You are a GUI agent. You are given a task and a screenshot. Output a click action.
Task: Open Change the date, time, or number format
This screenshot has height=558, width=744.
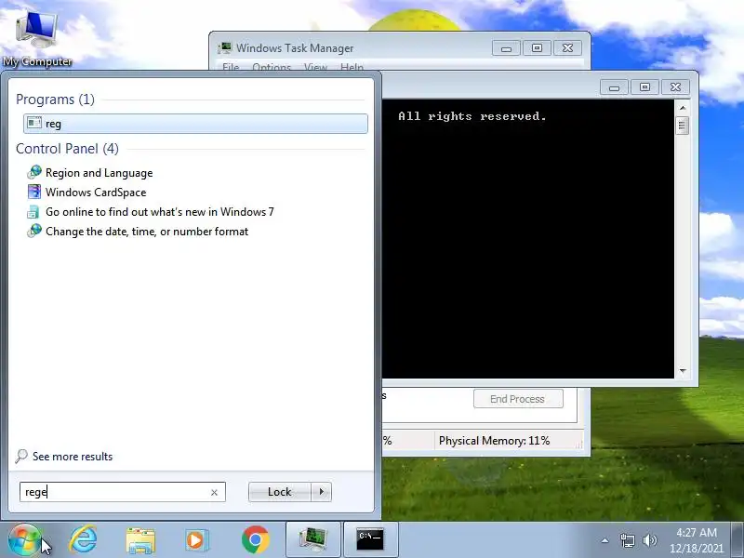pyautogui.click(x=147, y=231)
